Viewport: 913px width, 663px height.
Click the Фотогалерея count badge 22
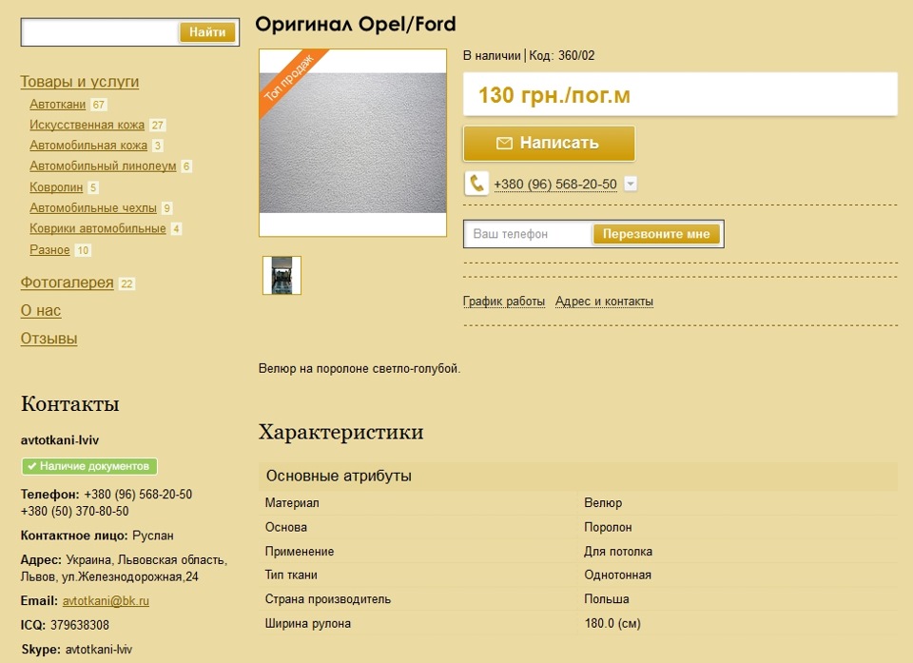(x=126, y=283)
